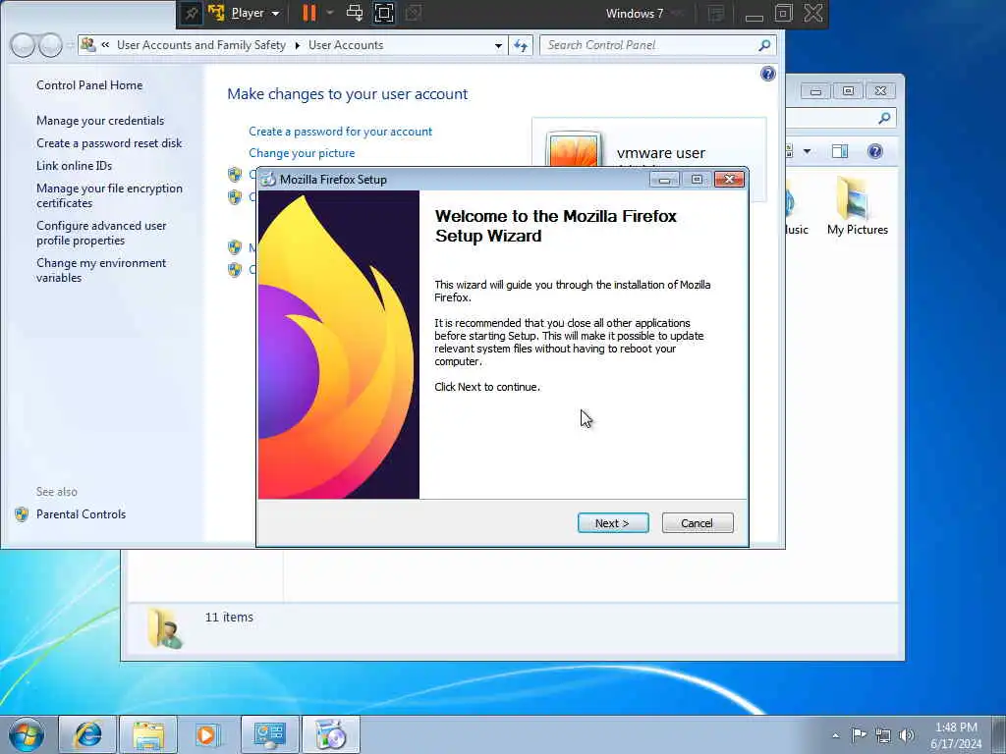Open Configure advanced user profile properties

tap(101, 233)
